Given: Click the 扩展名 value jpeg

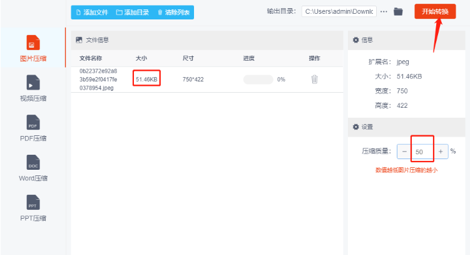Looking at the screenshot, I should tap(403, 62).
